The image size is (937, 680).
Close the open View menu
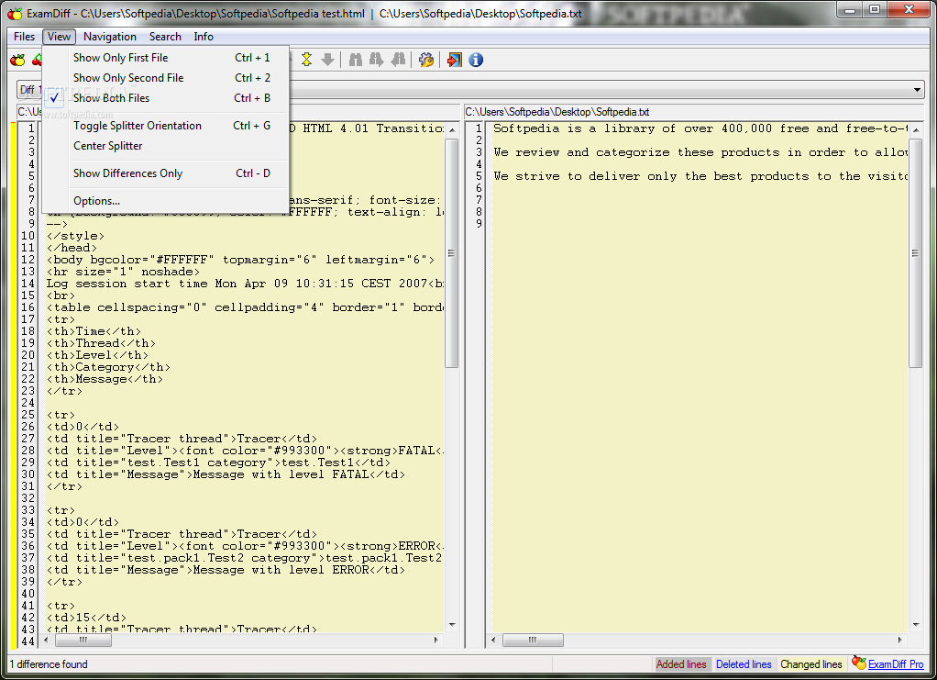point(59,37)
